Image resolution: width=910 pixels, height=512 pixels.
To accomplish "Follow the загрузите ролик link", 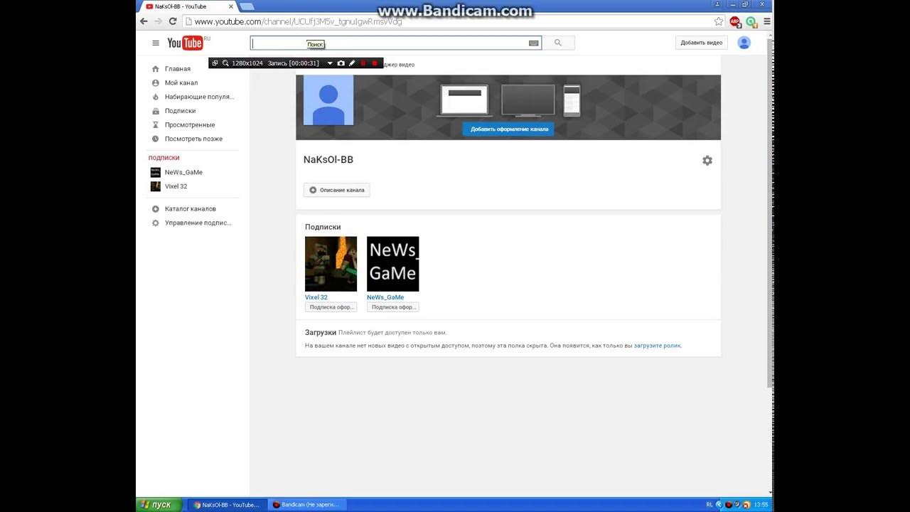I will coord(658,346).
